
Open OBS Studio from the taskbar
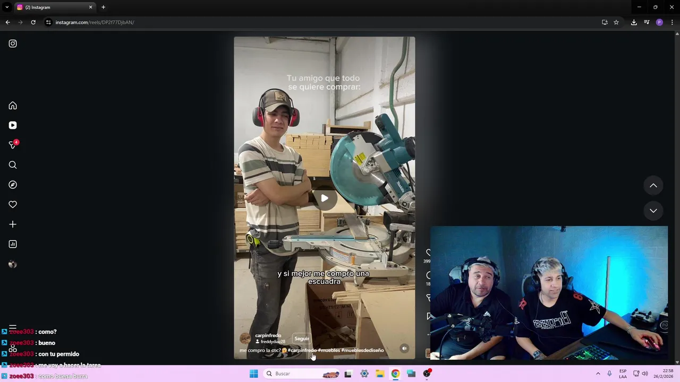pos(427,374)
